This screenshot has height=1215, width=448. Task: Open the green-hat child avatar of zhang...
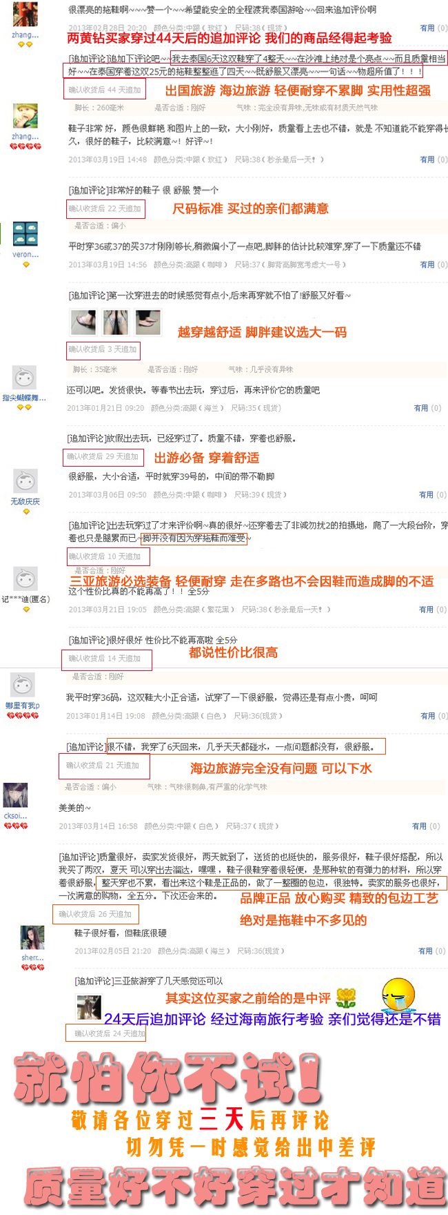26,116
